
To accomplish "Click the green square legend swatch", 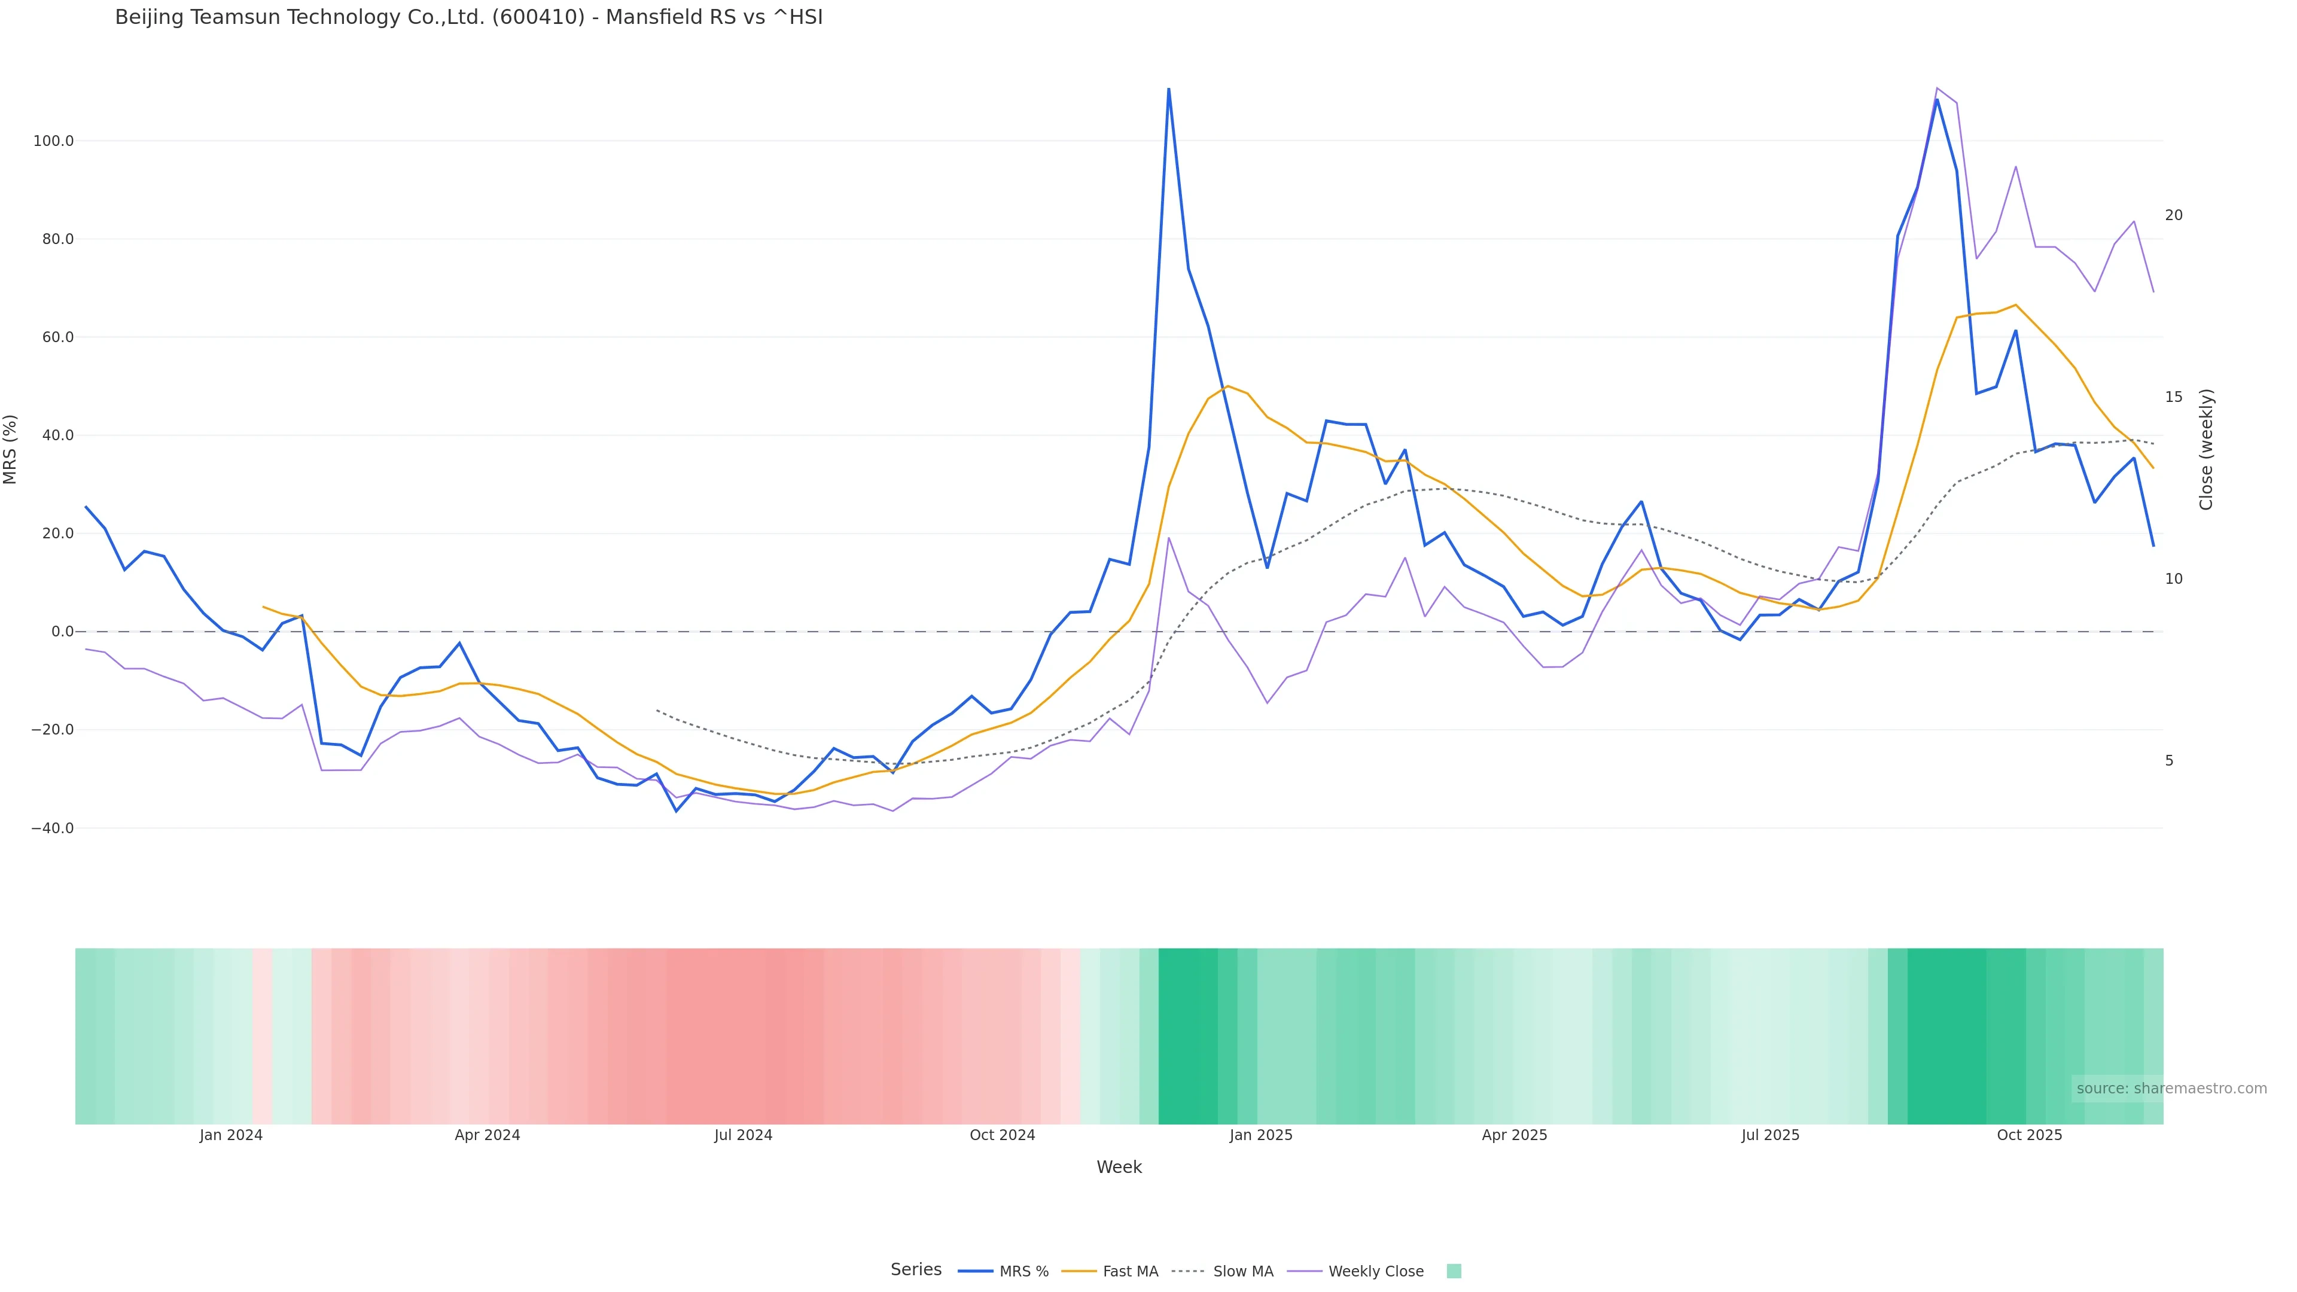I will (1454, 1272).
